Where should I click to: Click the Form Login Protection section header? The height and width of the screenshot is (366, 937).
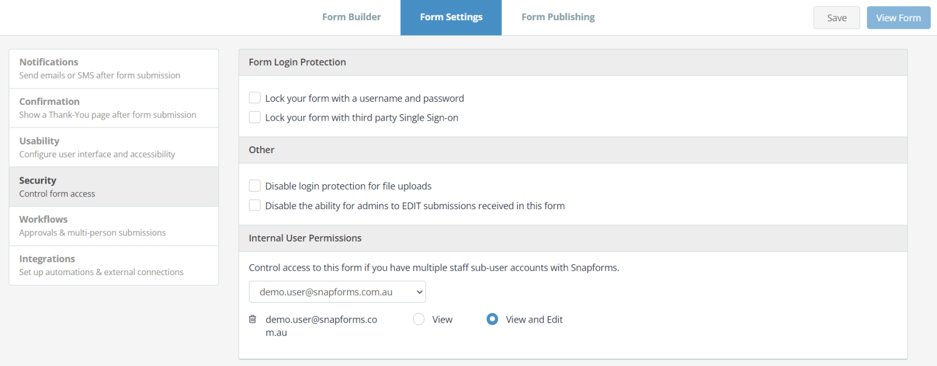tap(297, 62)
